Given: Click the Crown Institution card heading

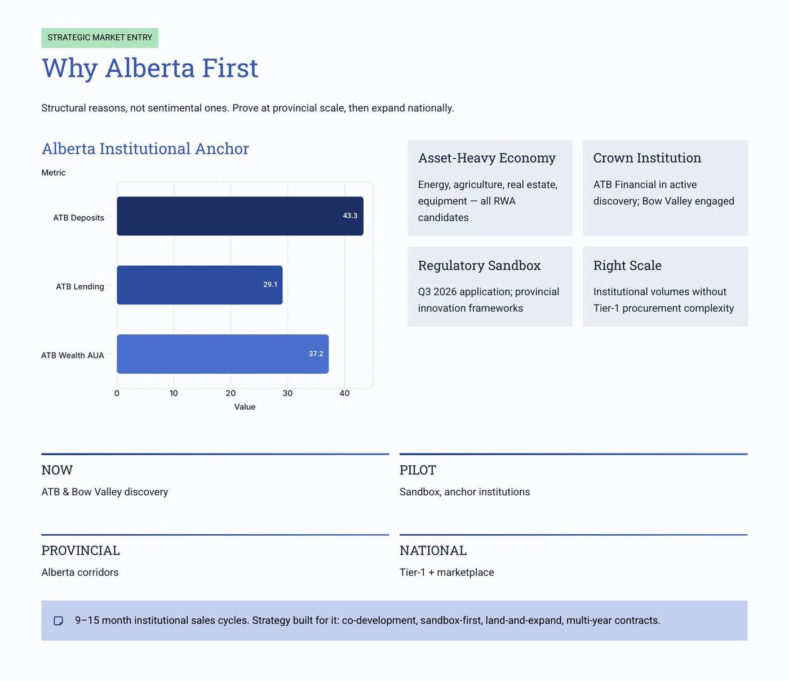Looking at the screenshot, I should (648, 158).
